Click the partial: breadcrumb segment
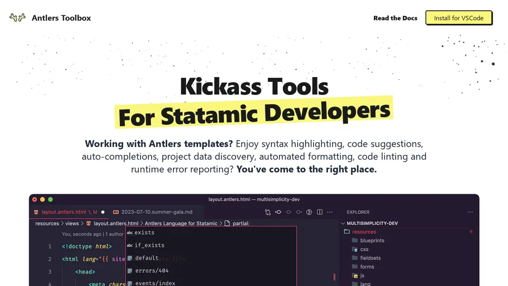Viewport: 508px width, 286px height. click(241, 224)
